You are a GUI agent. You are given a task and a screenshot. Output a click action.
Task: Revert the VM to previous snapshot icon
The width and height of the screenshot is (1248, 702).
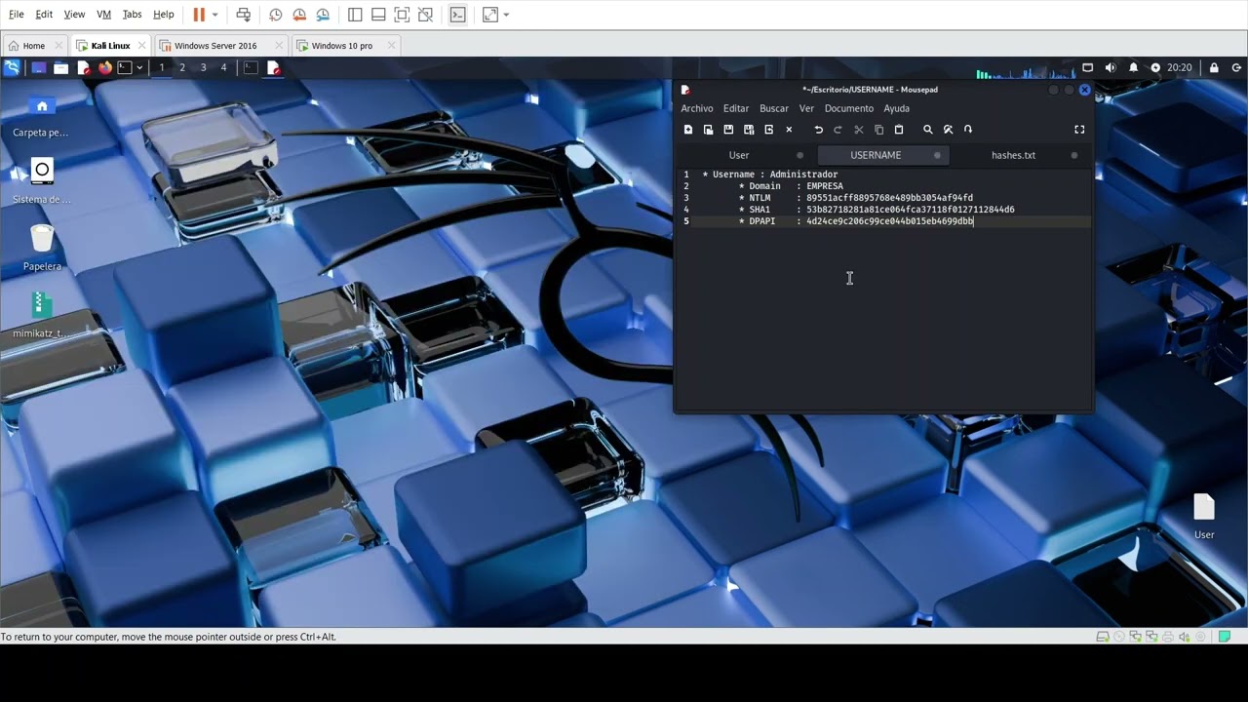tap(299, 15)
